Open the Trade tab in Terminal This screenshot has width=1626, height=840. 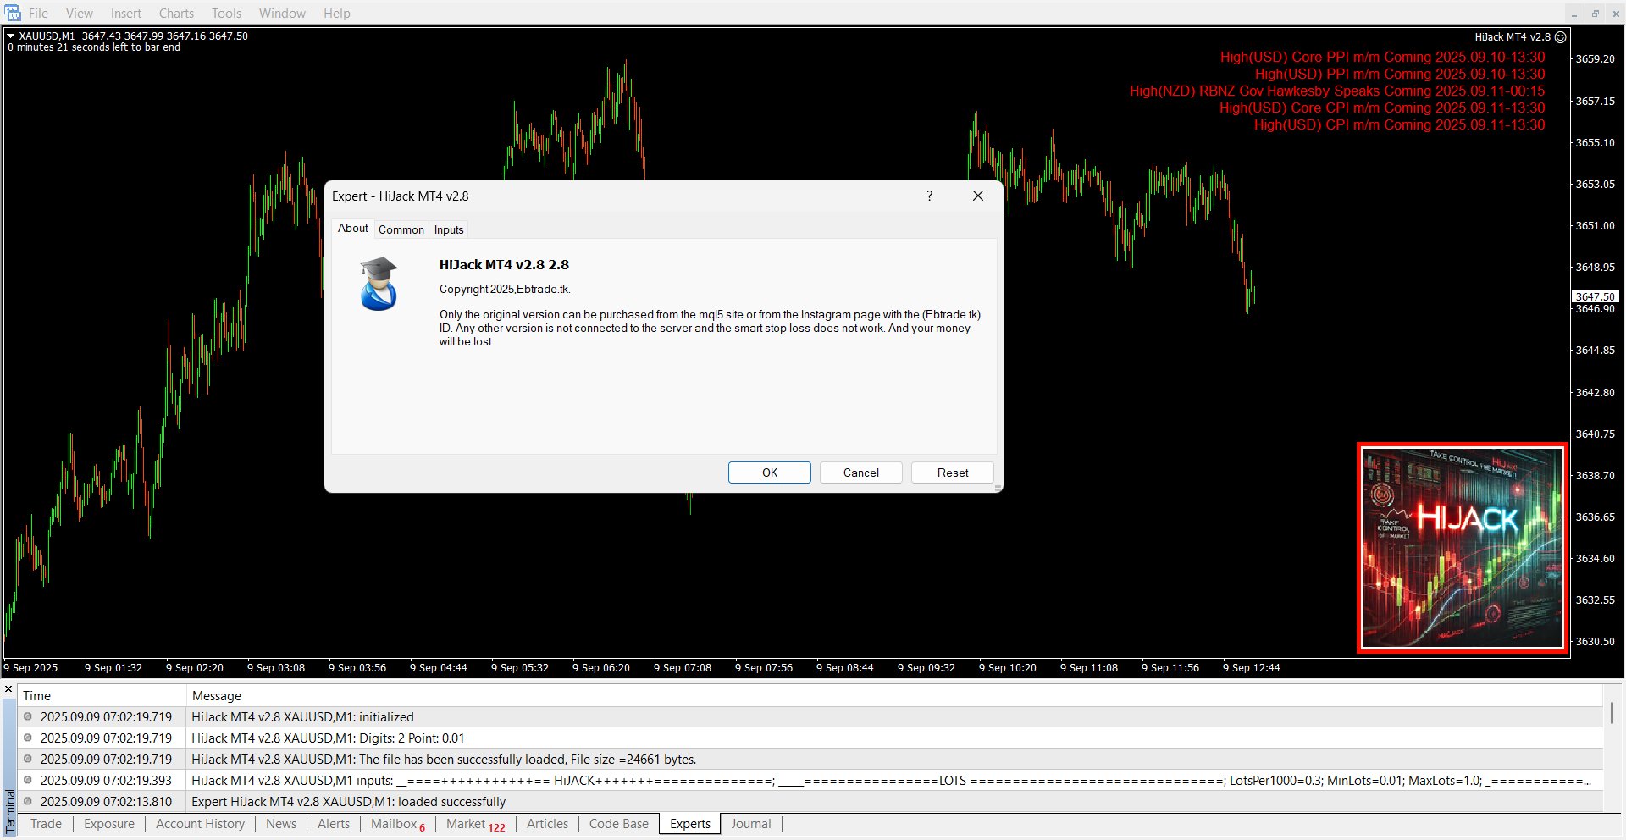(x=46, y=824)
